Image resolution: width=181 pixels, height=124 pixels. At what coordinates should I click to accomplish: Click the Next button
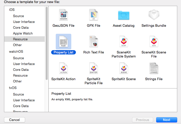[x=166, y=120]
